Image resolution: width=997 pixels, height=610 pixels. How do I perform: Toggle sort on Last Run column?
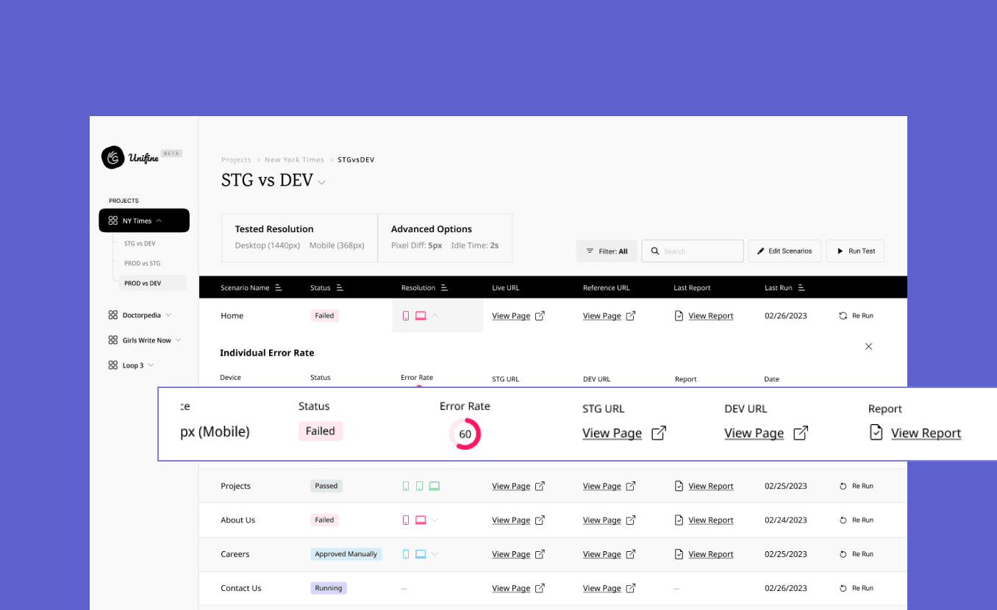[801, 288]
